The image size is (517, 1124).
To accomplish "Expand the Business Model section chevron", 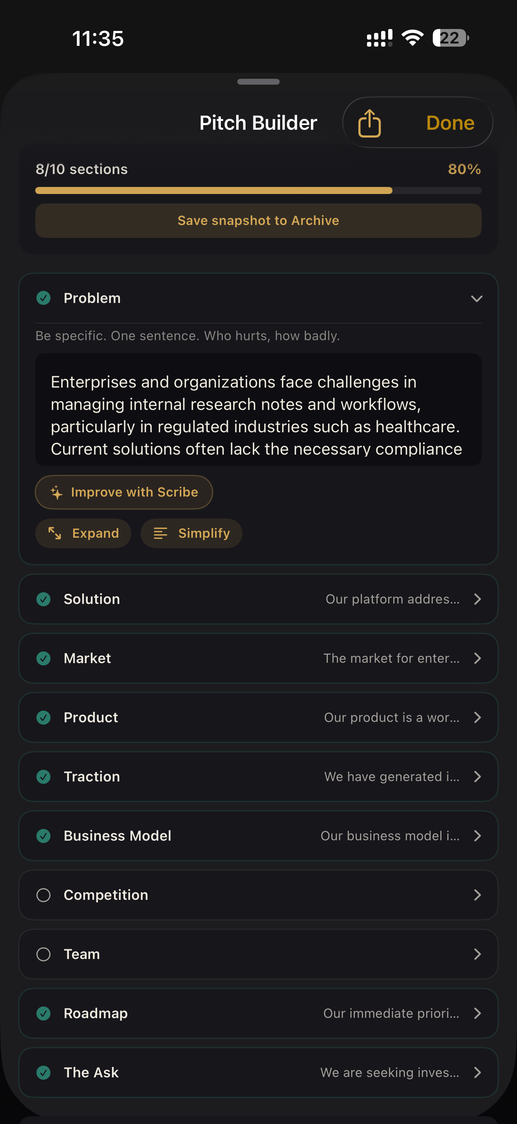I will click(477, 836).
